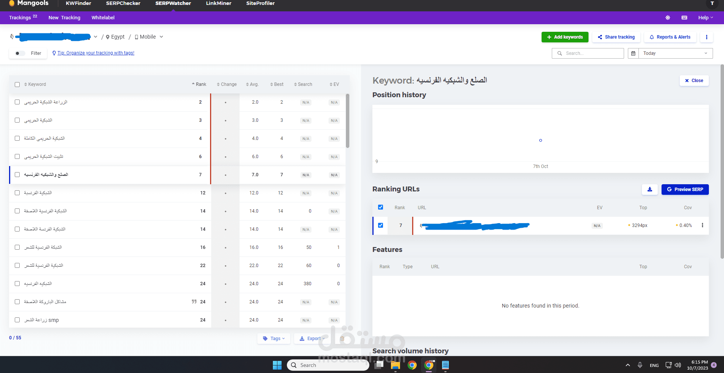Switch to KWFinder tool
This screenshot has height=373, width=724.
tap(78, 3)
